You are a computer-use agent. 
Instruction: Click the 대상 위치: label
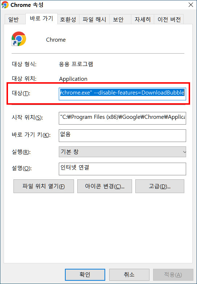[24, 79]
